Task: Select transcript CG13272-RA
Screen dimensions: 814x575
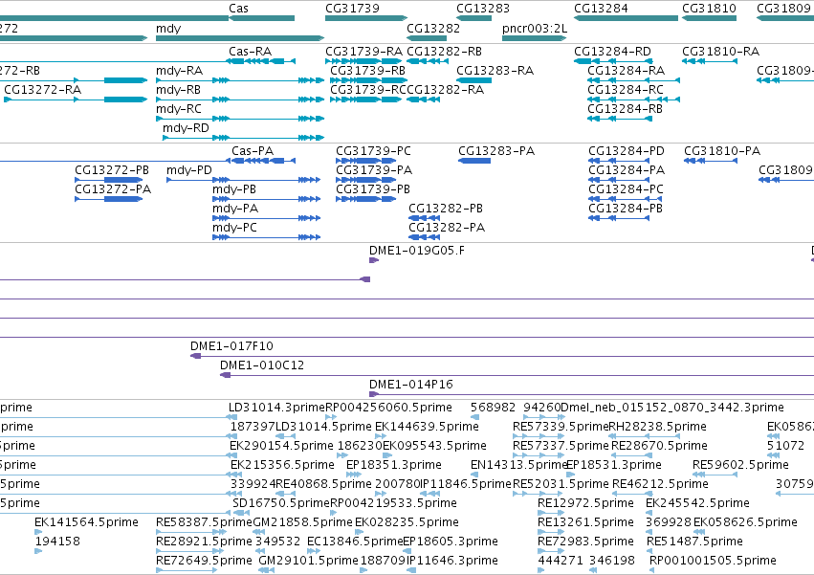Action: tap(43, 90)
